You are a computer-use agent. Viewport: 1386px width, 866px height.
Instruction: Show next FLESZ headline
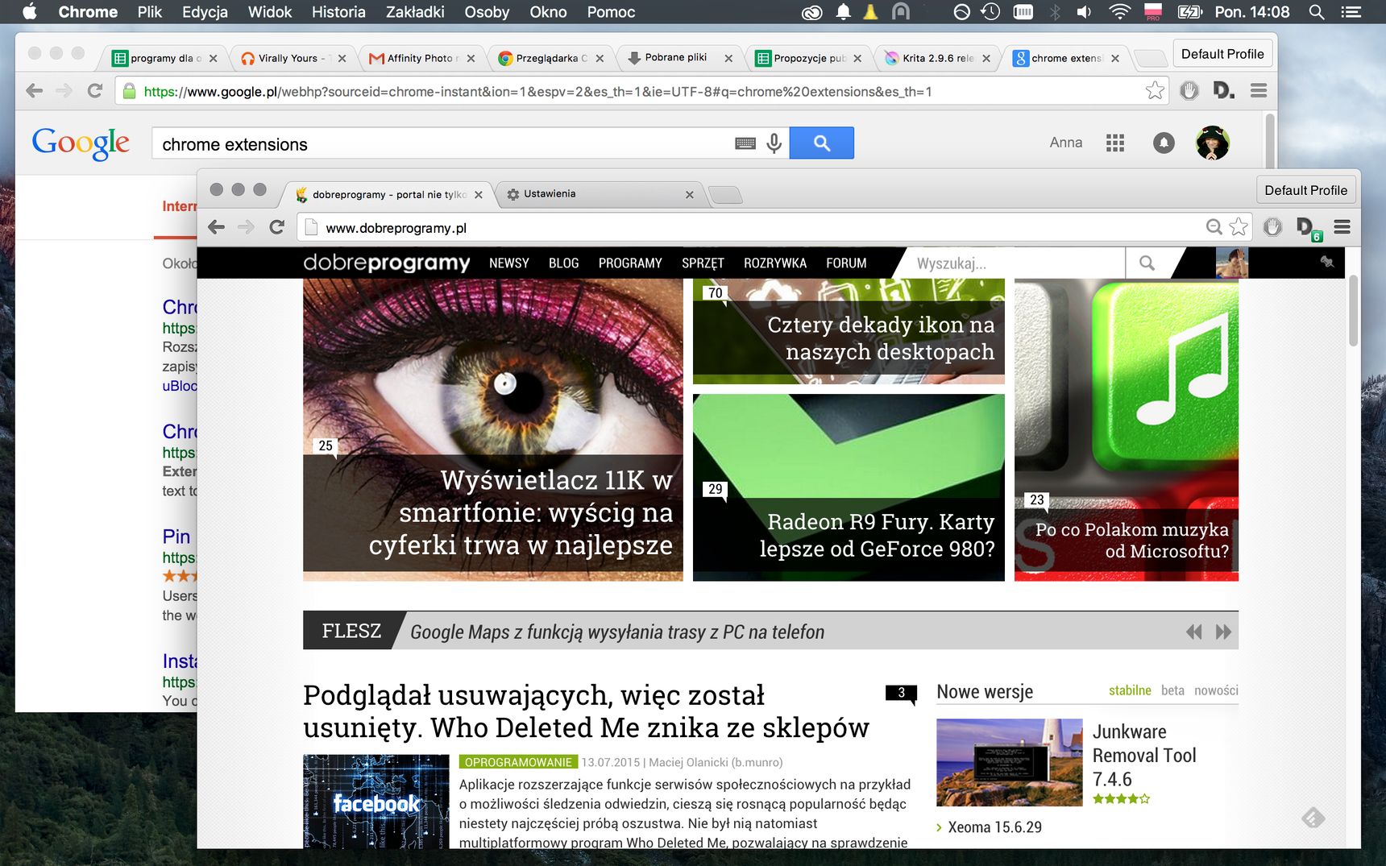1223,632
